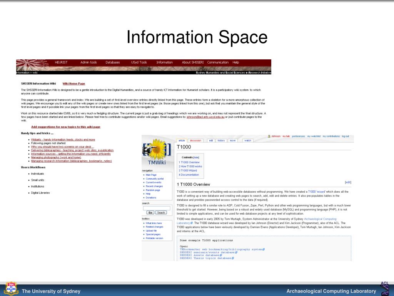Open Main Page in navigation
Viewport: 394px width, 296px height.
coord(151,175)
